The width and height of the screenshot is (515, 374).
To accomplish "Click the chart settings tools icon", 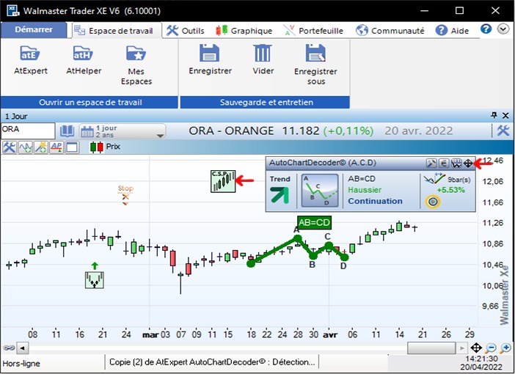I will (9, 147).
